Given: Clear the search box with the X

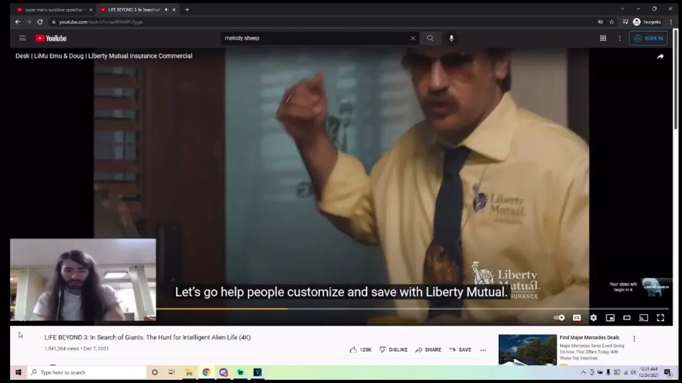Looking at the screenshot, I should click(x=413, y=38).
